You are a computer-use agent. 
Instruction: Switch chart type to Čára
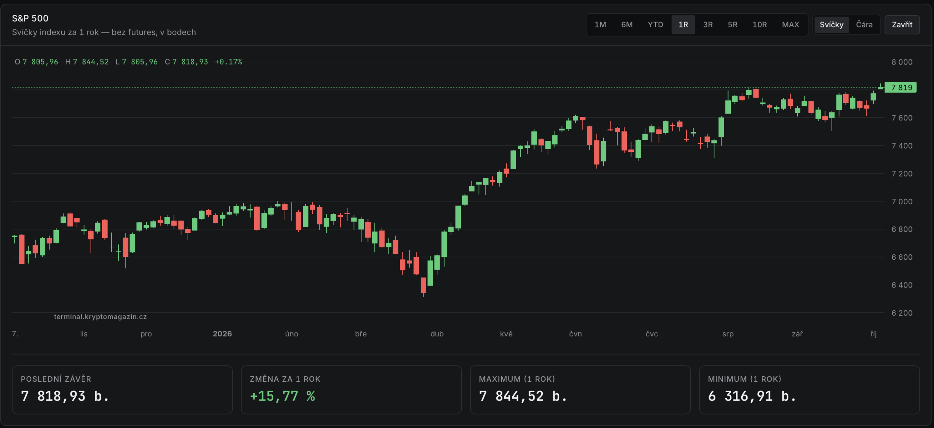pyautogui.click(x=864, y=24)
